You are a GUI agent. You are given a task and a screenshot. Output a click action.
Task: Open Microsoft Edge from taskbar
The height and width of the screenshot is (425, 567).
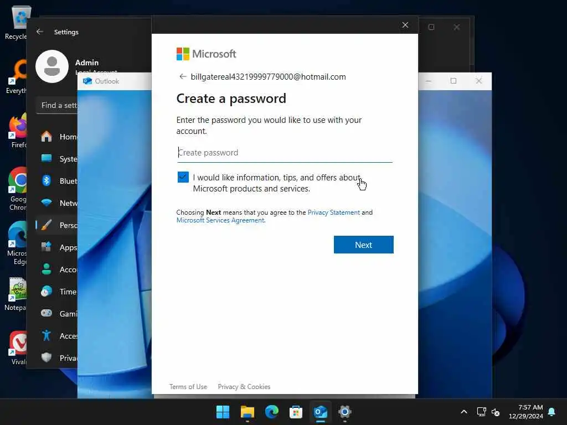271,412
